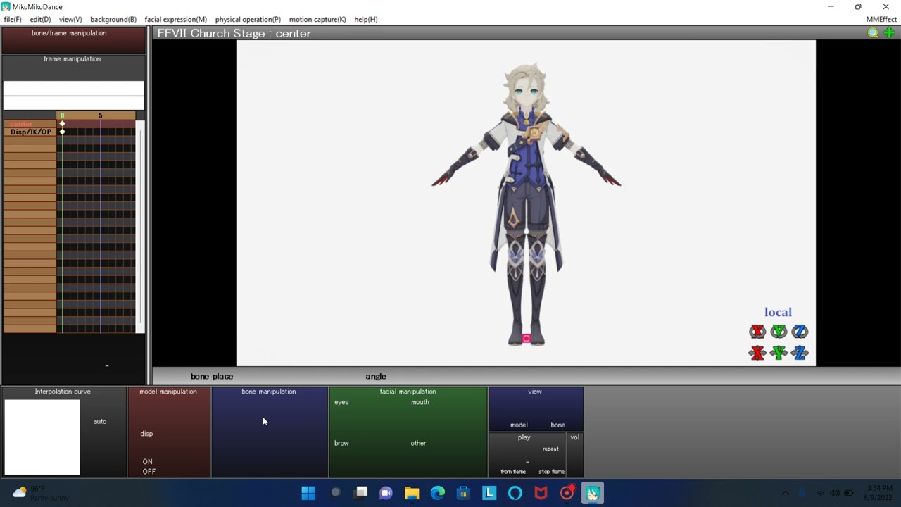The image size is (901, 507).
Task: Open the edit(D) menu
Action: 40,19
